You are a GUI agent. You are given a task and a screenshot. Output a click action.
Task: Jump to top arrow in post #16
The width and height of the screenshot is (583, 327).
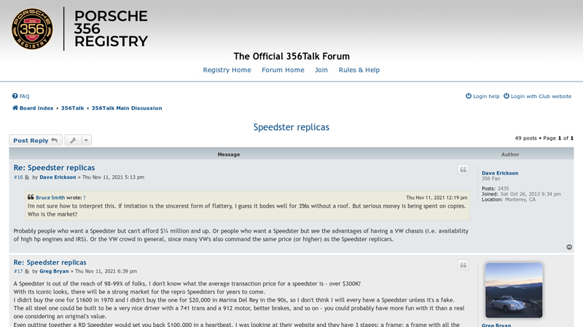(x=569, y=247)
